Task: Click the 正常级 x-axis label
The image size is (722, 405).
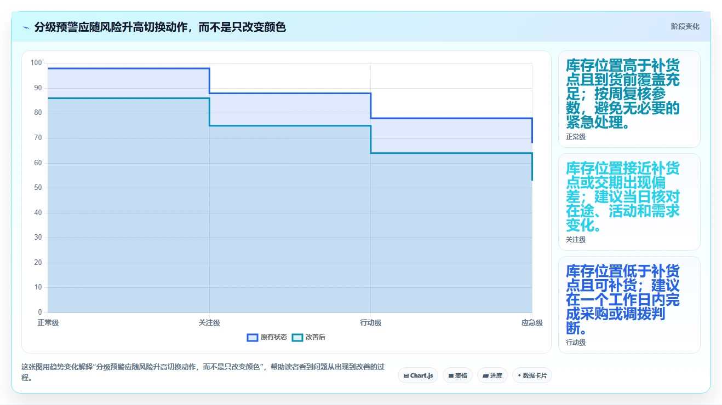Action: [x=48, y=323]
